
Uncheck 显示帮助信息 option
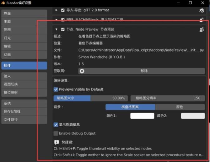pos(56,124)
